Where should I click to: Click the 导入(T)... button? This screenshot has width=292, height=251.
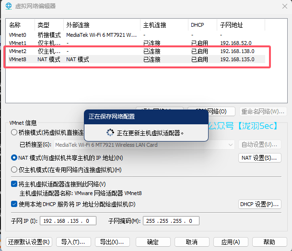73,242
